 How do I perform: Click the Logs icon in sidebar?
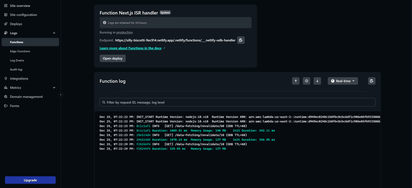point(6,33)
